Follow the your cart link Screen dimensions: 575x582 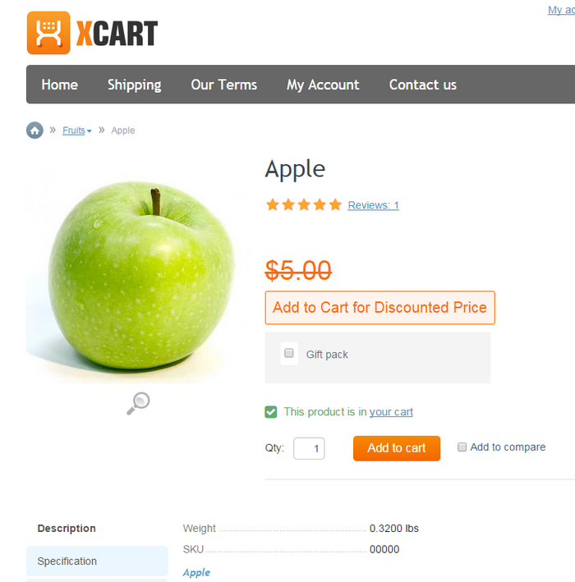(391, 412)
